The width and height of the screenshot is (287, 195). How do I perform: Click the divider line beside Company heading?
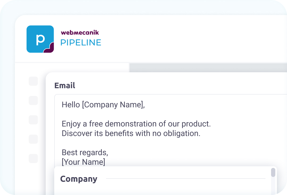[185, 179]
